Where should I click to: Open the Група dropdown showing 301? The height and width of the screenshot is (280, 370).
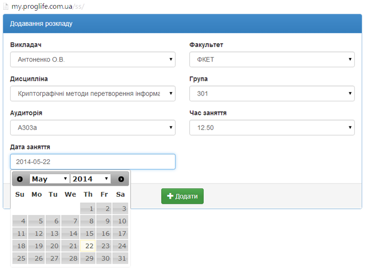[x=272, y=93]
